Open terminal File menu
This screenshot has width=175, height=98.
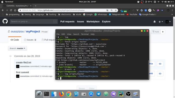(x=58, y=34)
